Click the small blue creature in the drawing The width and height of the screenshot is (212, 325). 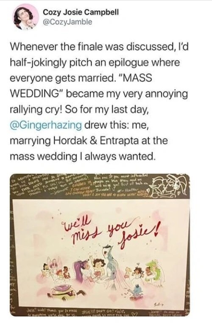137,290
